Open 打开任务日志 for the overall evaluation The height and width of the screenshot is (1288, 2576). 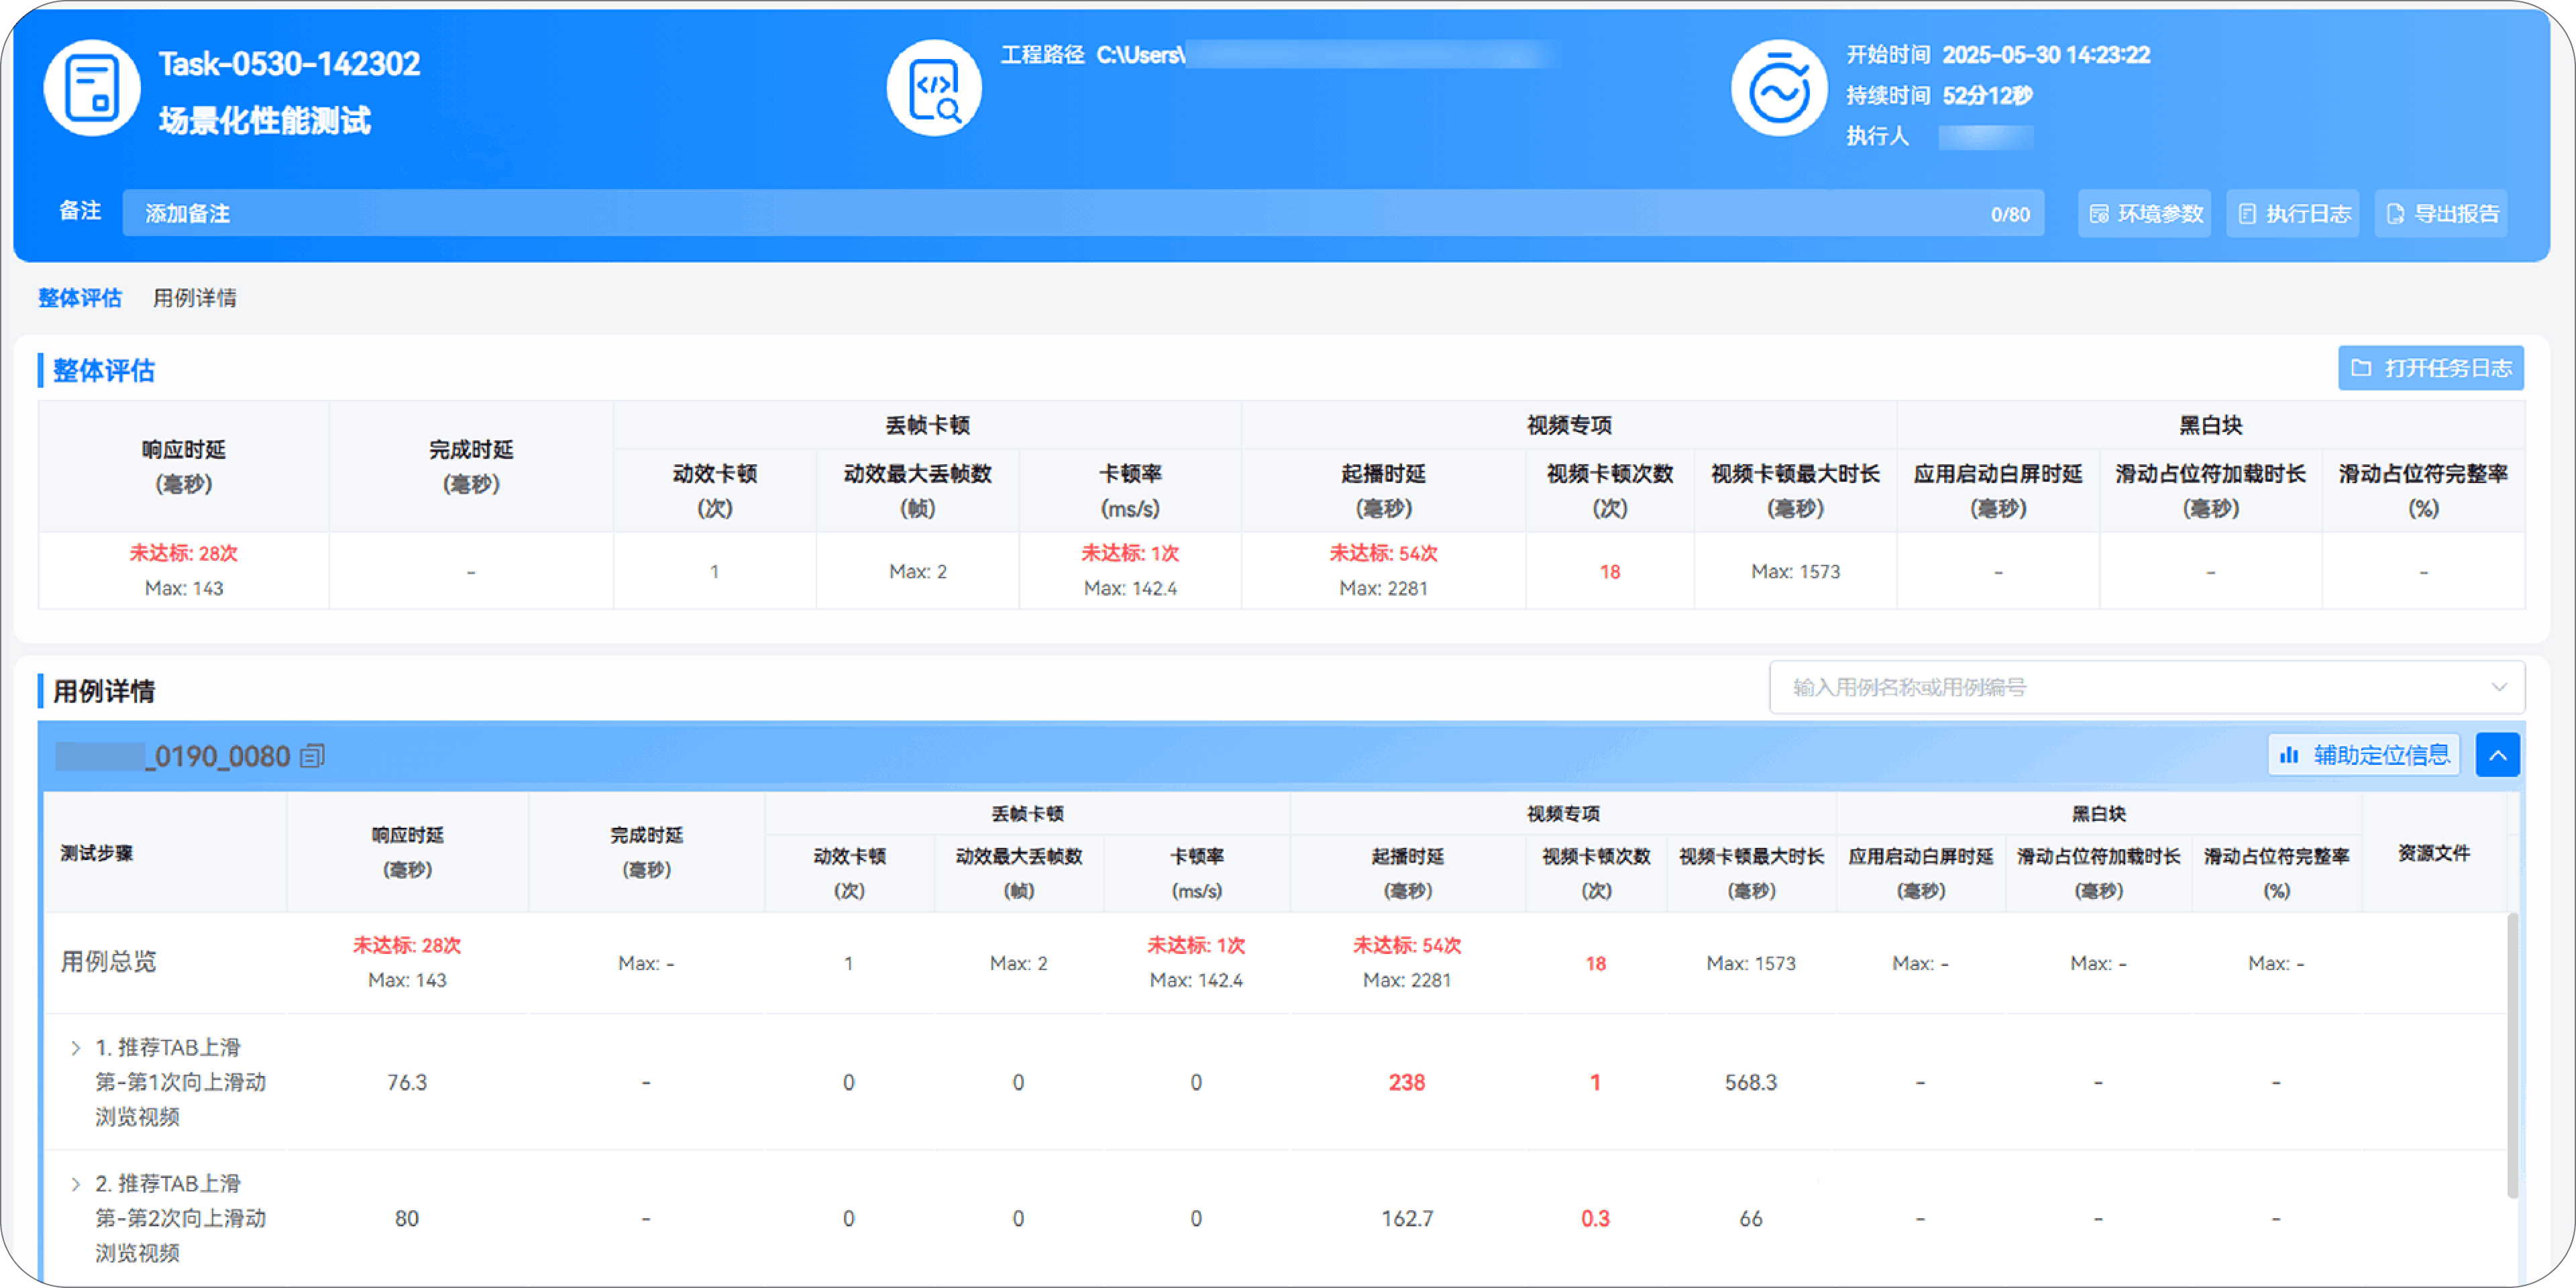2430,368
